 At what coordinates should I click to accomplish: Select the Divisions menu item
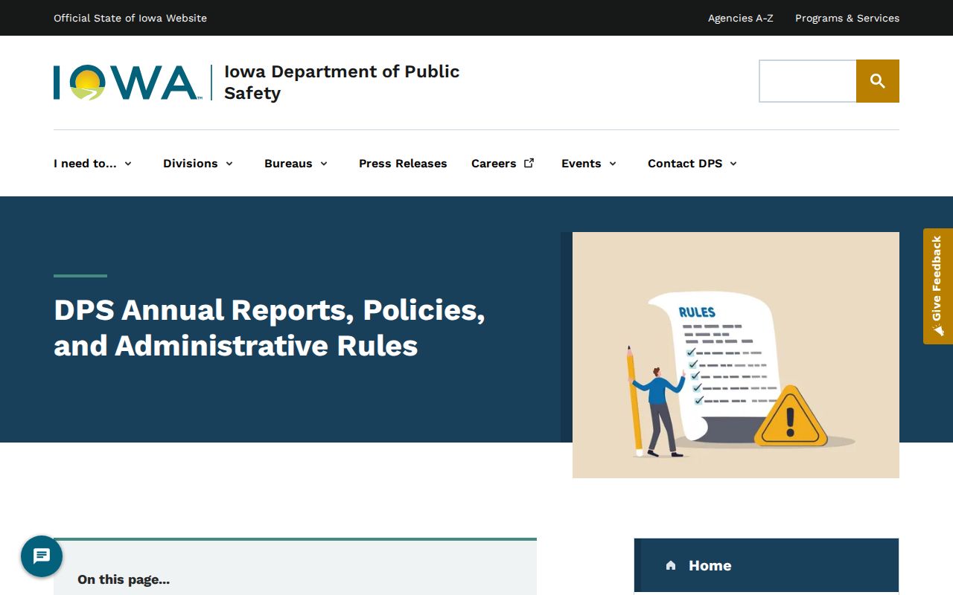coord(191,164)
